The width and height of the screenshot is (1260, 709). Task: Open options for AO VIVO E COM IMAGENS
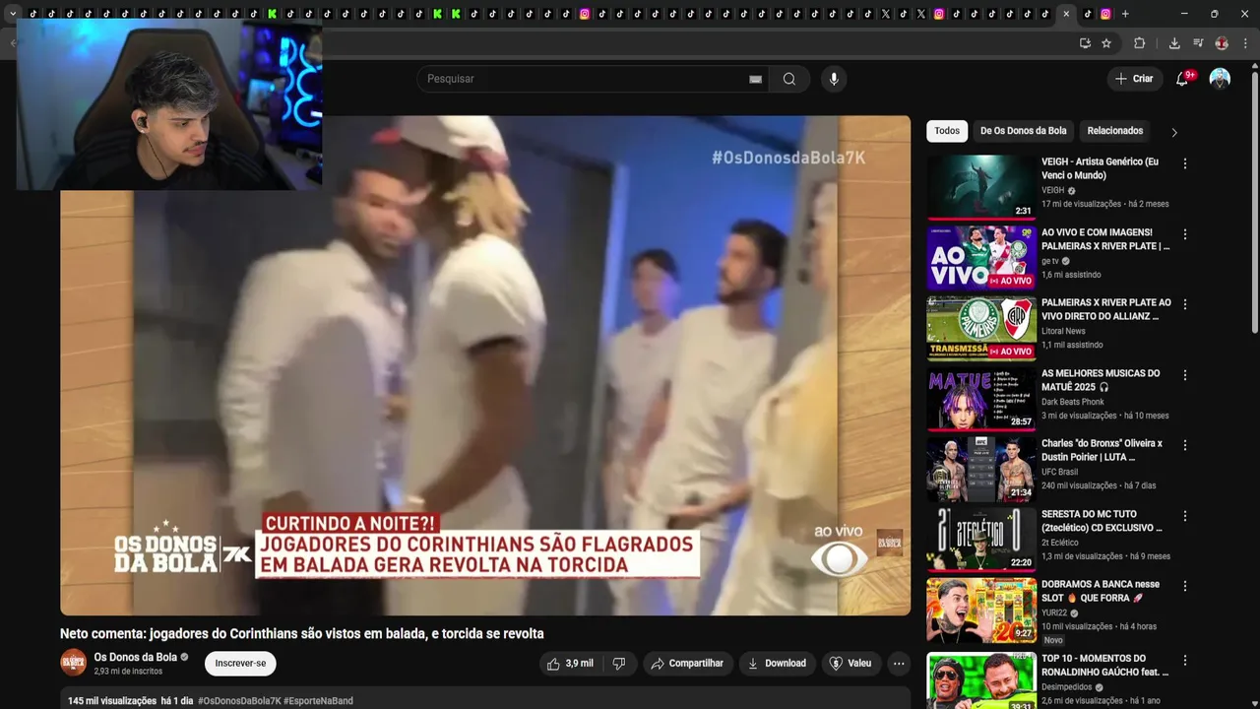(1185, 234)
